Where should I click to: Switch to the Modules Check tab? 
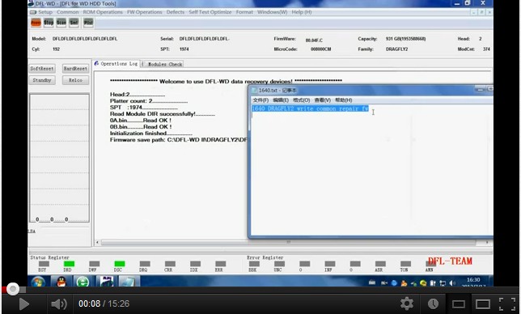162,64
